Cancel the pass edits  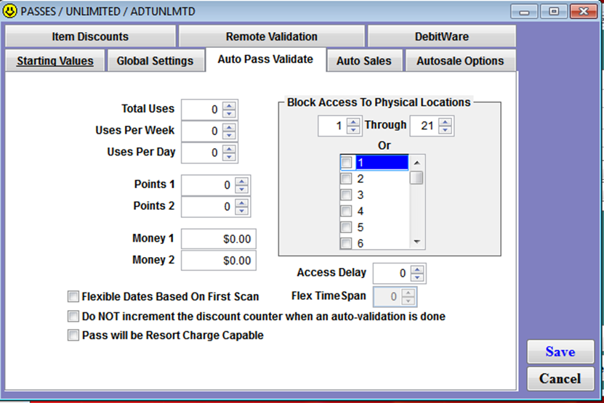click(x=560, y=378)
